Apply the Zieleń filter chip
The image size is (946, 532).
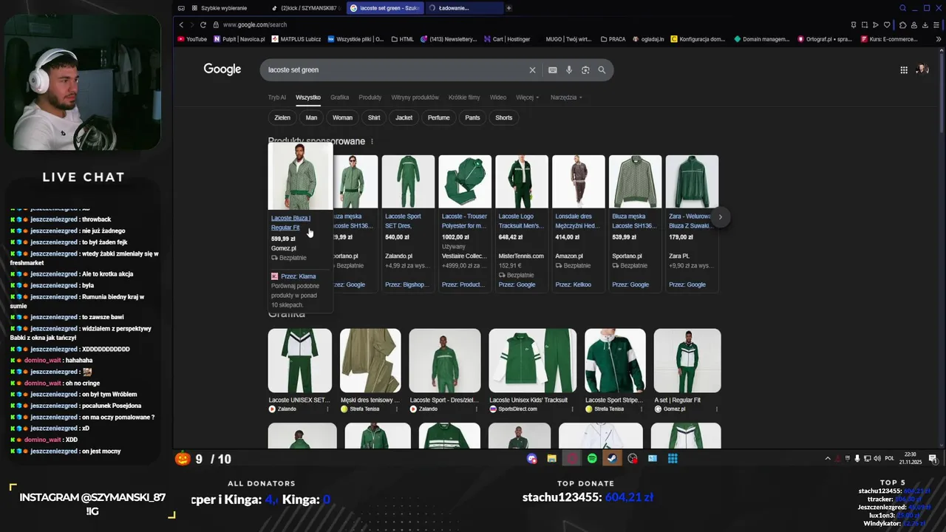(x=282, y=117)
